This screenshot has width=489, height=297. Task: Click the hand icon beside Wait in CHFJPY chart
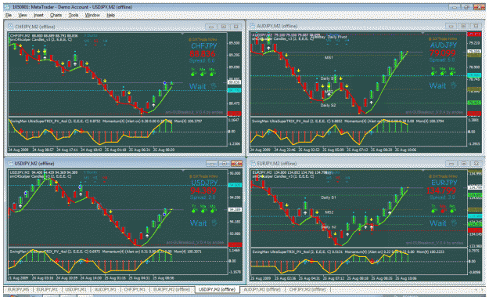pyautogui.click(x=214, y=86)
